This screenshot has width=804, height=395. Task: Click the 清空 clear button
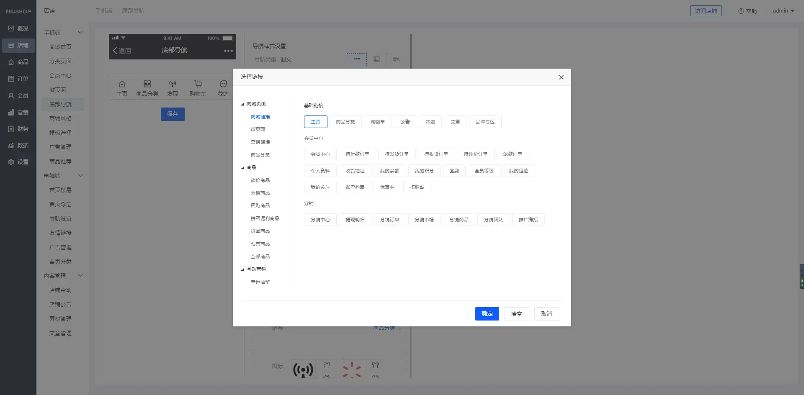coord(516,314)
